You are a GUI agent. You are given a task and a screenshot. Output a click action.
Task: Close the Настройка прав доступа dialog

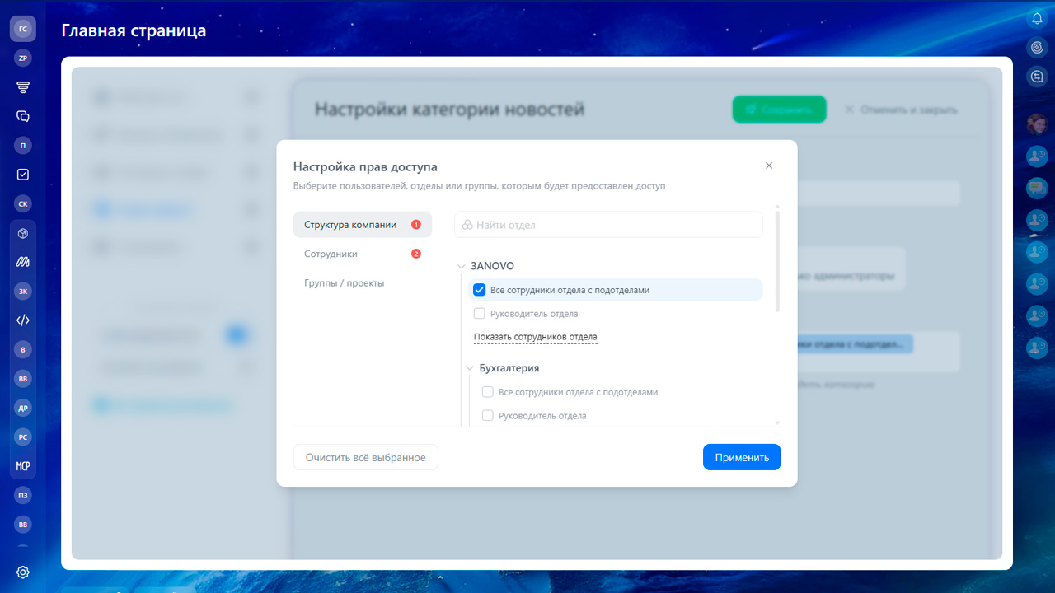[x=769, y=166]
